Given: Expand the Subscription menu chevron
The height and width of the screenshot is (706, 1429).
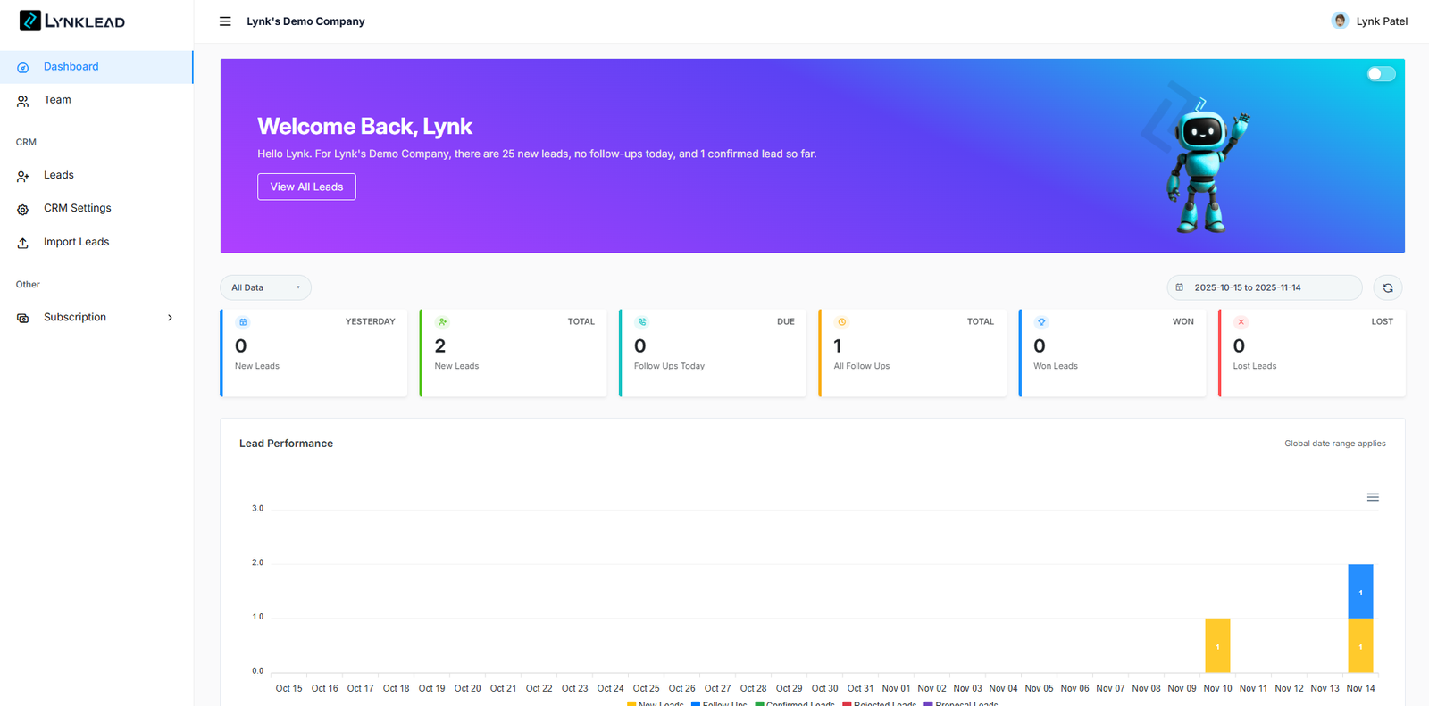Looking at the screenshot, I should click(170, 318).
